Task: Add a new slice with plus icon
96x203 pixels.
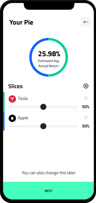Action: pos(86,86)
